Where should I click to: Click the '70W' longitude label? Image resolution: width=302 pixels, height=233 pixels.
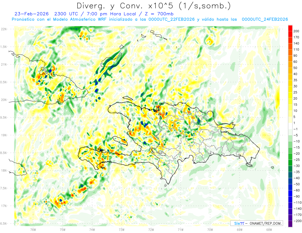point(210,230)
